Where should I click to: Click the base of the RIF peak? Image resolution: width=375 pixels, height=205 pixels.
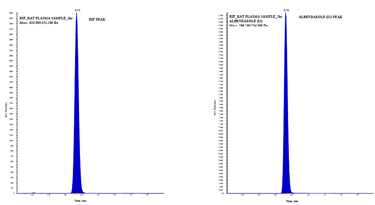77,191
